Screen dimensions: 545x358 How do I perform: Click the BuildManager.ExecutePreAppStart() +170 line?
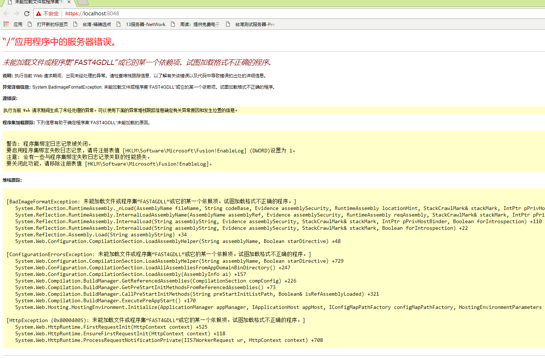(x=105, y=300)
